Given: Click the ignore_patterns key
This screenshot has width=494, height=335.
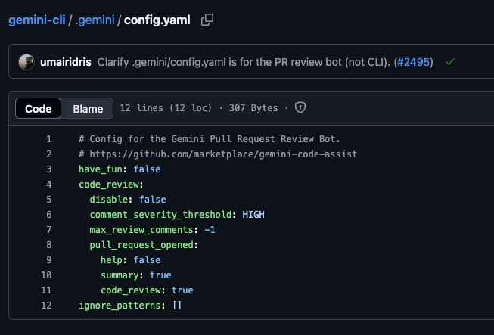Looking at the screenshot, I should [x=120, y=305].
